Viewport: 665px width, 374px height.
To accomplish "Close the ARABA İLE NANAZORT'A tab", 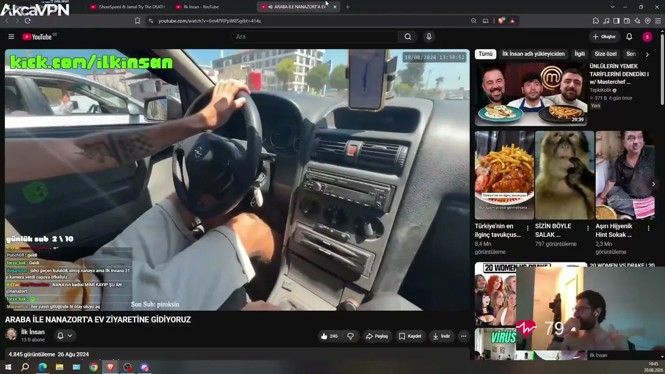I will [x=335, y=7].
